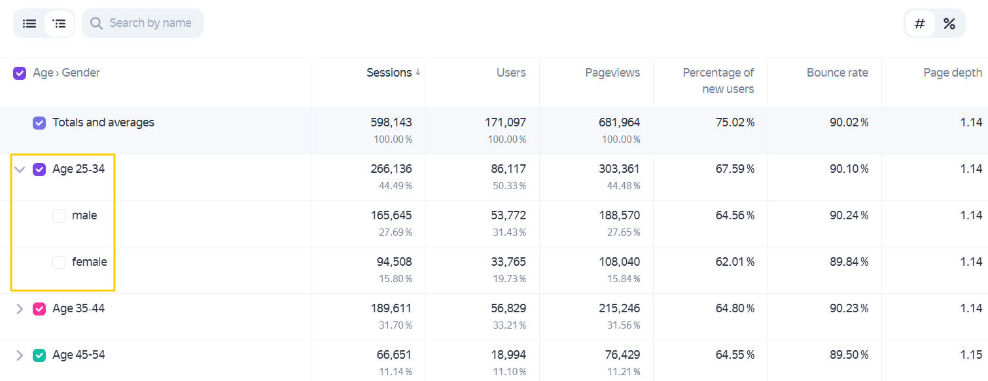Click the Sessions sort arrow
Viewport: 988px width, 381px height.
(417, 73)
